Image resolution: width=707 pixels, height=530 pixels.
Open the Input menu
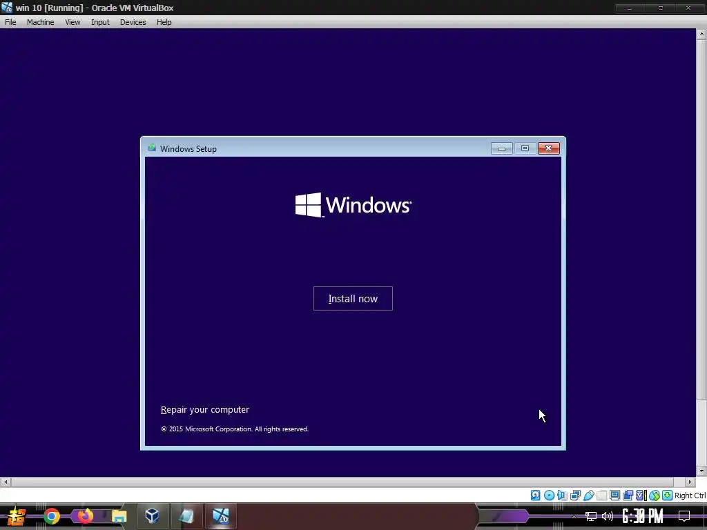click(x=100, y=22)
